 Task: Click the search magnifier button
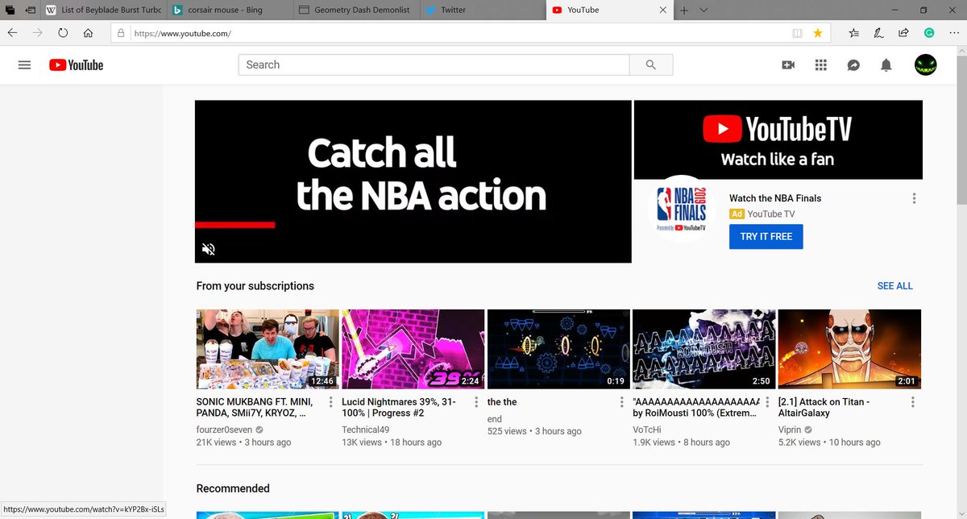(x=651, y=65)
